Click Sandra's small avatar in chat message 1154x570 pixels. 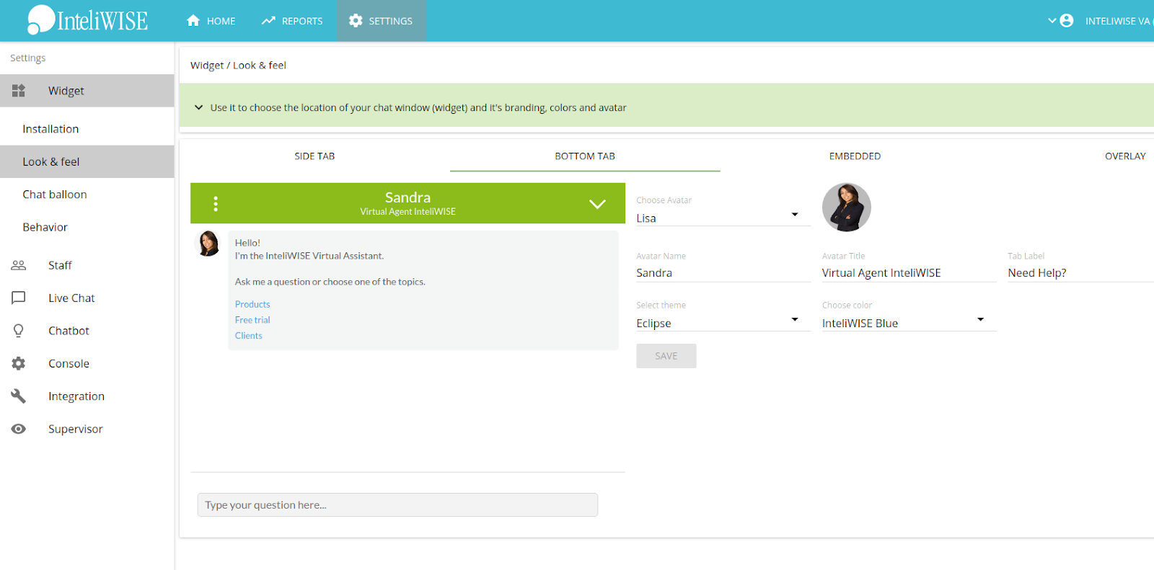click(x=208, y=244)
